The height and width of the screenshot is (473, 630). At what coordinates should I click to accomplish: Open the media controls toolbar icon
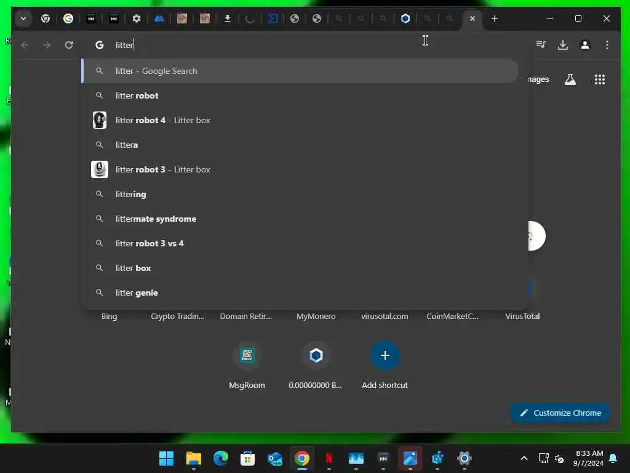click(541, 45)
